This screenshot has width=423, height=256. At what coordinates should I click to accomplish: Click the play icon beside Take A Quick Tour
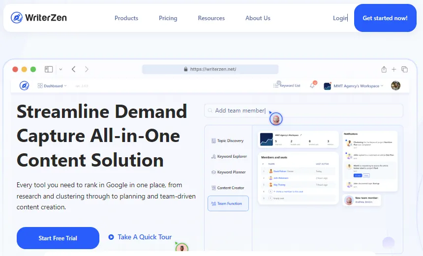pyautogui.click(x=111, y=237)
